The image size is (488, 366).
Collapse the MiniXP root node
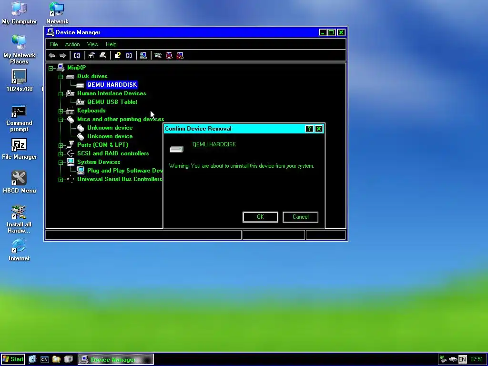click(x=51, y=68)
